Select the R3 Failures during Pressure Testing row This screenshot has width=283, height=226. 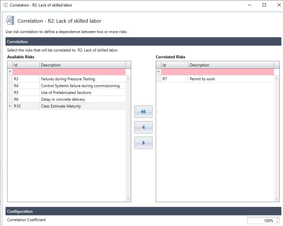(x=68, y=79)
